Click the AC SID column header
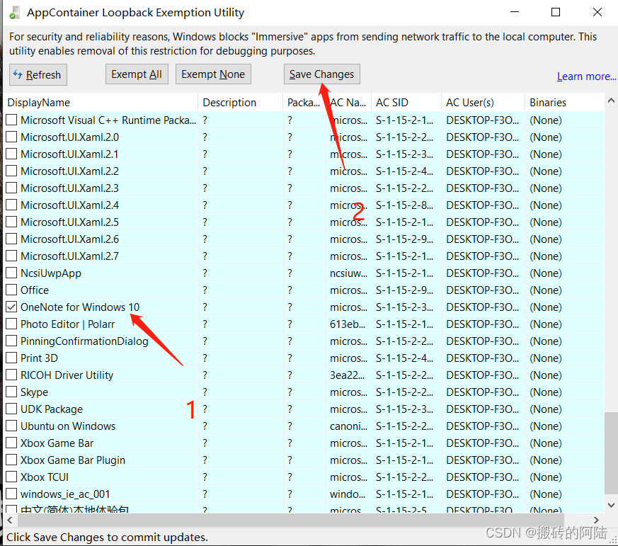This screenshot has height=546, width=618. (x=406, y=103)
